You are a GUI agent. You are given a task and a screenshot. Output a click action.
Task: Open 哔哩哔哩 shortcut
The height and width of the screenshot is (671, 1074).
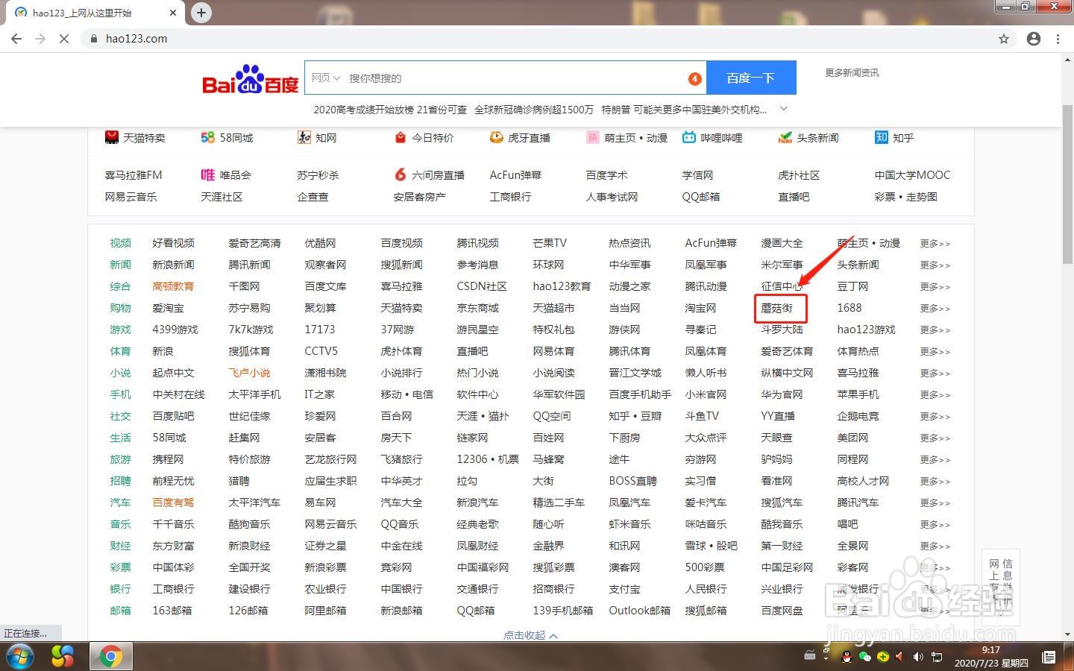click(712, 138)
